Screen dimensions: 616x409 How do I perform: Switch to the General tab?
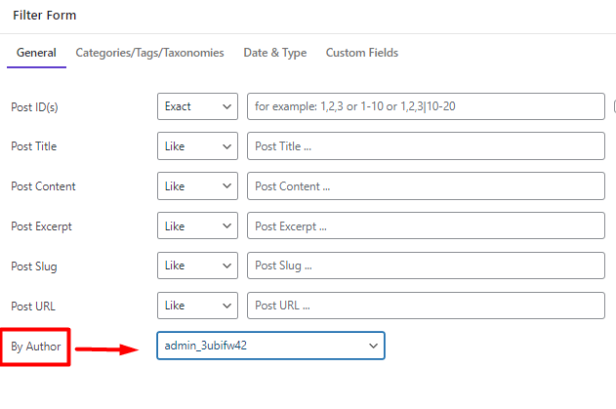pos(36,53)
